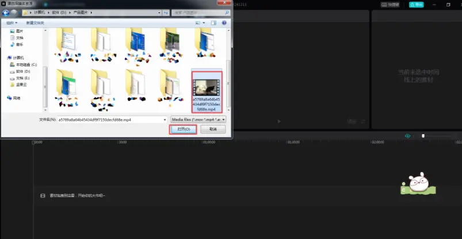
Task: Refresh the folder via address bar refresh icon
Action: [166, 13]
